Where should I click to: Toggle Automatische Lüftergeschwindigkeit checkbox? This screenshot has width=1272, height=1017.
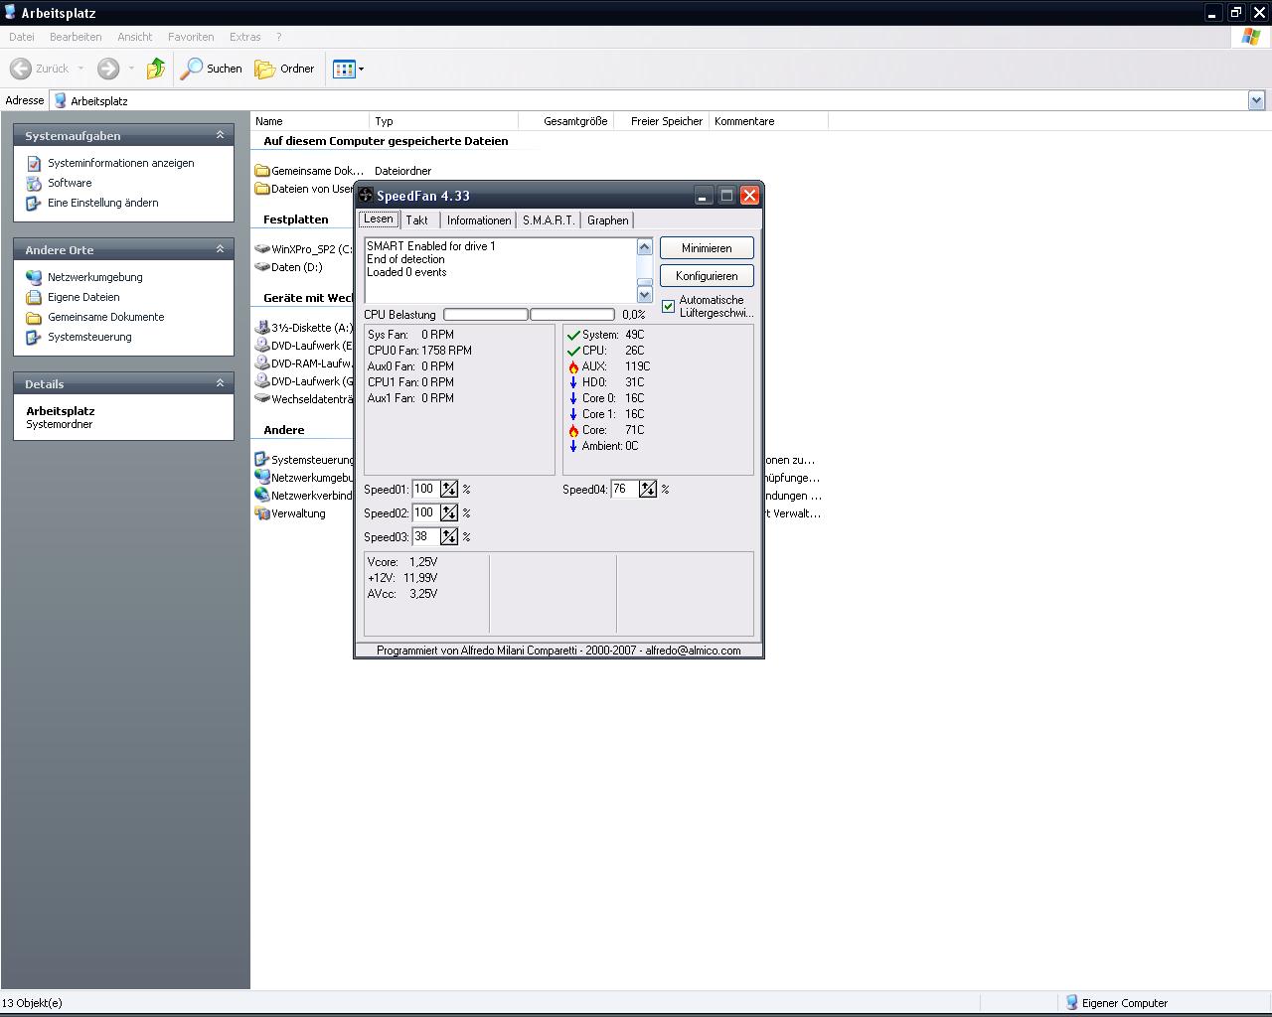point(668,306)
